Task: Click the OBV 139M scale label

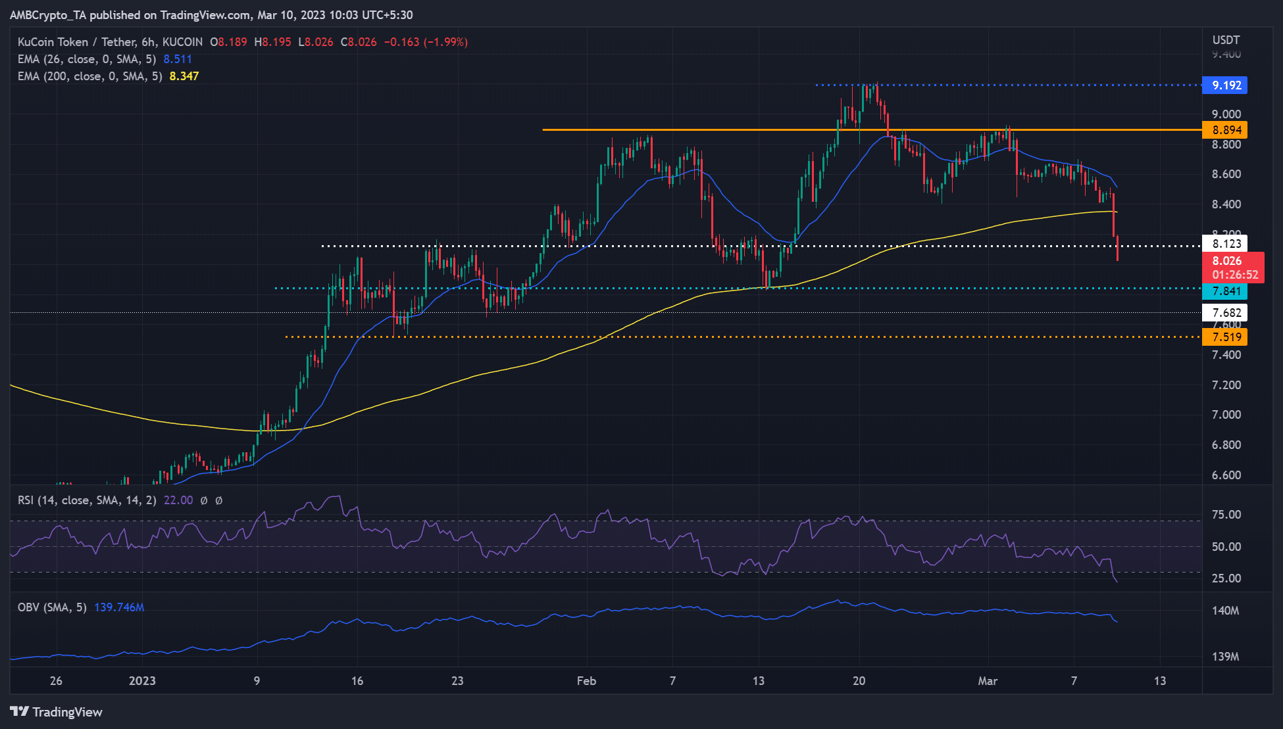Action: pos(1226,657)
